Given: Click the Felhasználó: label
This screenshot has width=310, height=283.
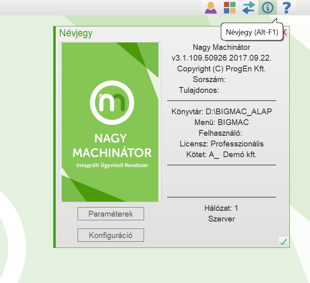Looking at the screenshot, I should pos(220,133).
